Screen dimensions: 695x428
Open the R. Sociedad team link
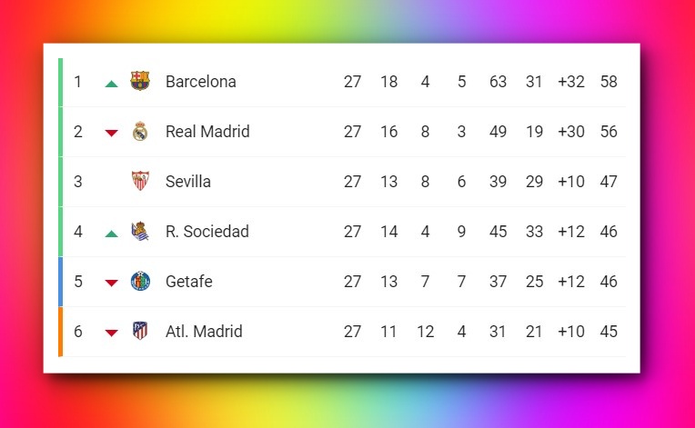[x=206, y=232]
